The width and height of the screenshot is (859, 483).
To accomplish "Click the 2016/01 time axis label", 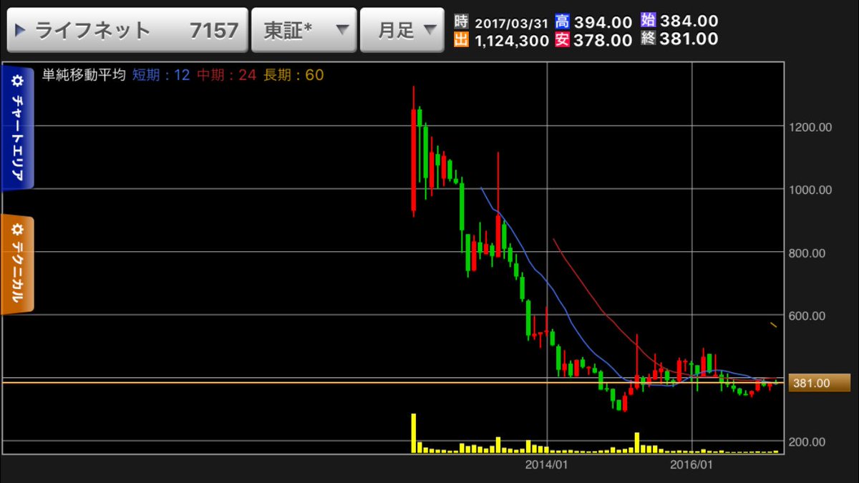I will (692, 465).
